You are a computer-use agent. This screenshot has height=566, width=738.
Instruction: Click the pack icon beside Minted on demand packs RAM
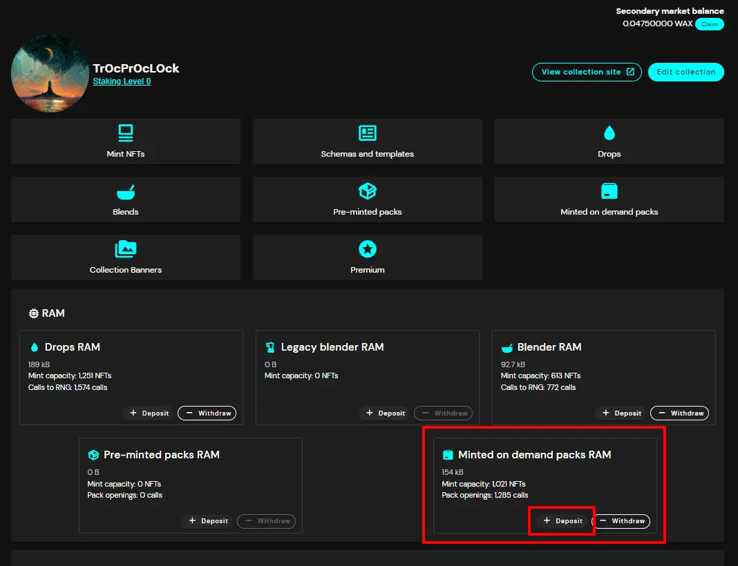(448, 455)
